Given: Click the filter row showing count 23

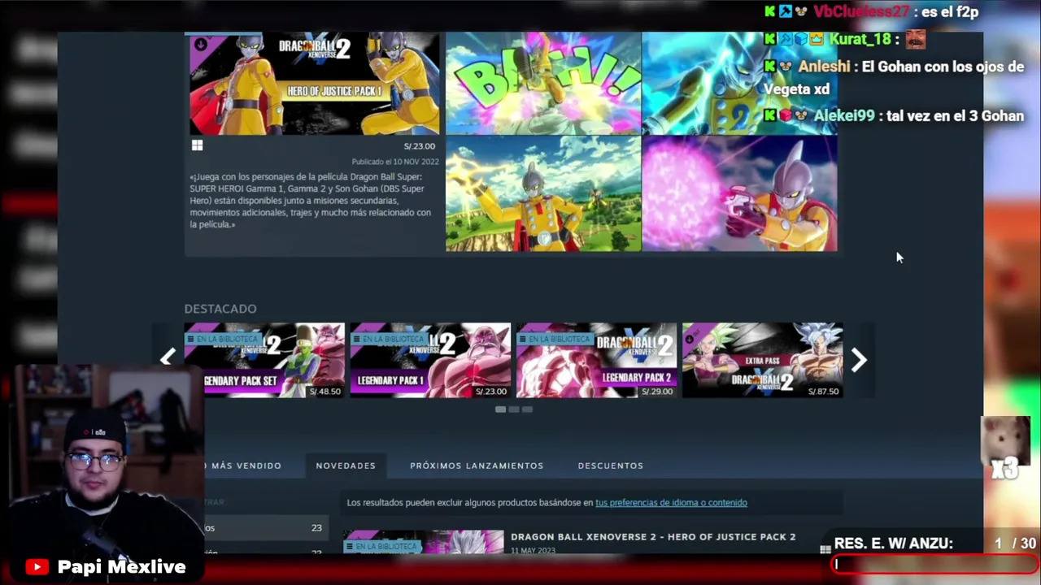Looking at the screenshot, I should (x=266, y=528).
